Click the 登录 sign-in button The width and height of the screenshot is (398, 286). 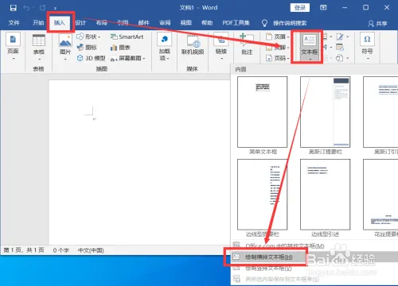[300, 8]
